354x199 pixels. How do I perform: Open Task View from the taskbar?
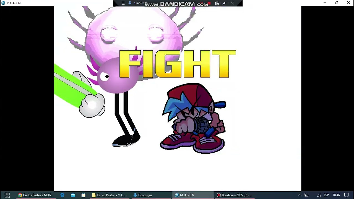click(7, 195)
